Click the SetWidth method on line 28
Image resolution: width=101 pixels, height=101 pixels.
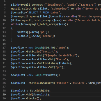pyautogui.click(x=36, y=91)
